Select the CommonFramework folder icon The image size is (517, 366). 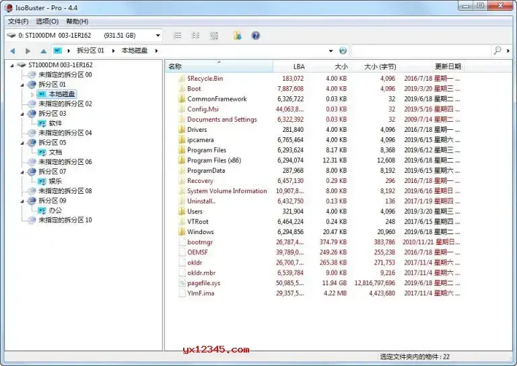pos(182,99)
